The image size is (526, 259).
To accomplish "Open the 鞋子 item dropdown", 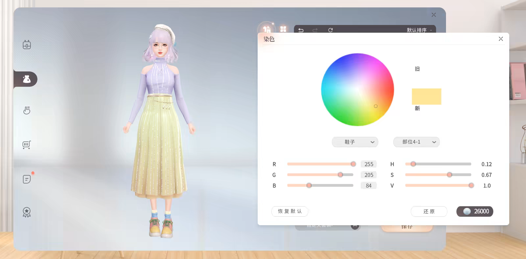I will [355, 142].
